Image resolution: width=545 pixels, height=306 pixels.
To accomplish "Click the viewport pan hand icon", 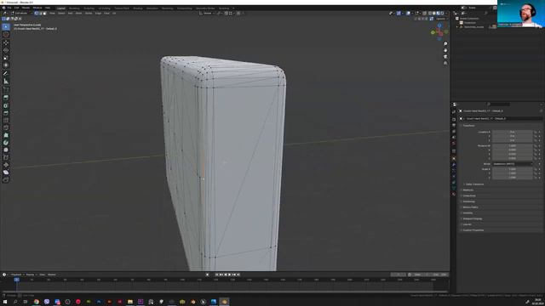I will [x=445, y=50].
